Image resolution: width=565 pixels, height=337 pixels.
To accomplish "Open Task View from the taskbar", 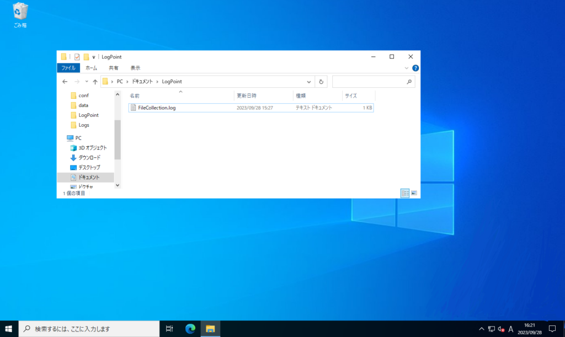I will click(169, 329).
